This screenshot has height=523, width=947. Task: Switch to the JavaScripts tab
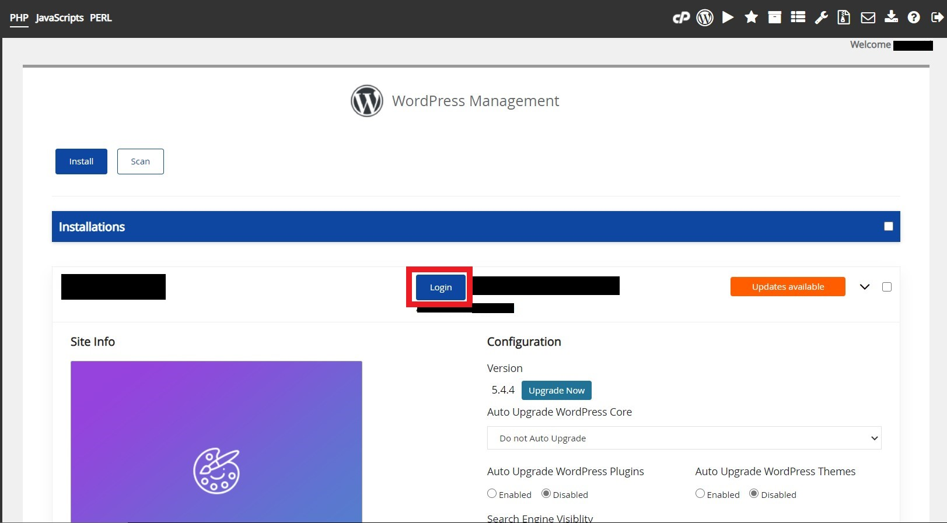60,17
